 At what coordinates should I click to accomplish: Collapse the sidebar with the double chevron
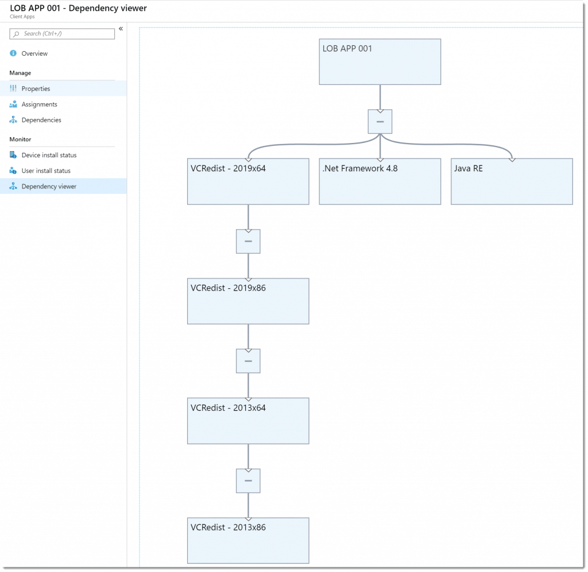[x=121, y=29]
